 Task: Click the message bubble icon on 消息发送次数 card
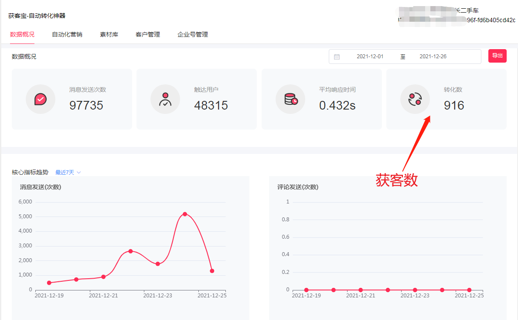[x=40, y=99]
